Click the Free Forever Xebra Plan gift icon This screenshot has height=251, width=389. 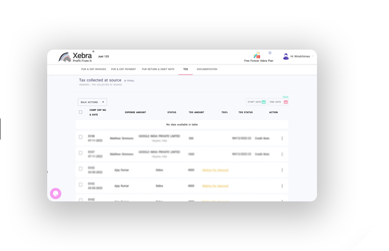257,55
